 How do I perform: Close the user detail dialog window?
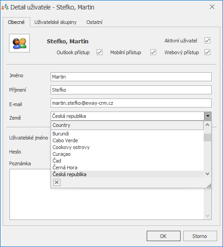click(x=212, y=7)
